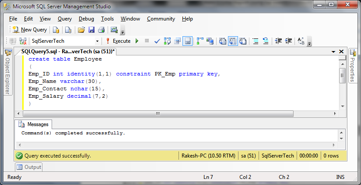Uncomment the selected lines icon
The width and height of the screenshot is (361, 185).
266,41
